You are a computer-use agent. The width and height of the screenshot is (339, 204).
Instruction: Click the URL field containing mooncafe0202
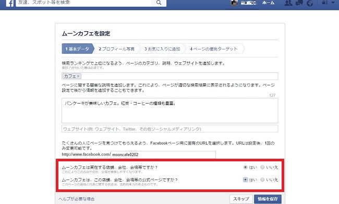(163, 155)
